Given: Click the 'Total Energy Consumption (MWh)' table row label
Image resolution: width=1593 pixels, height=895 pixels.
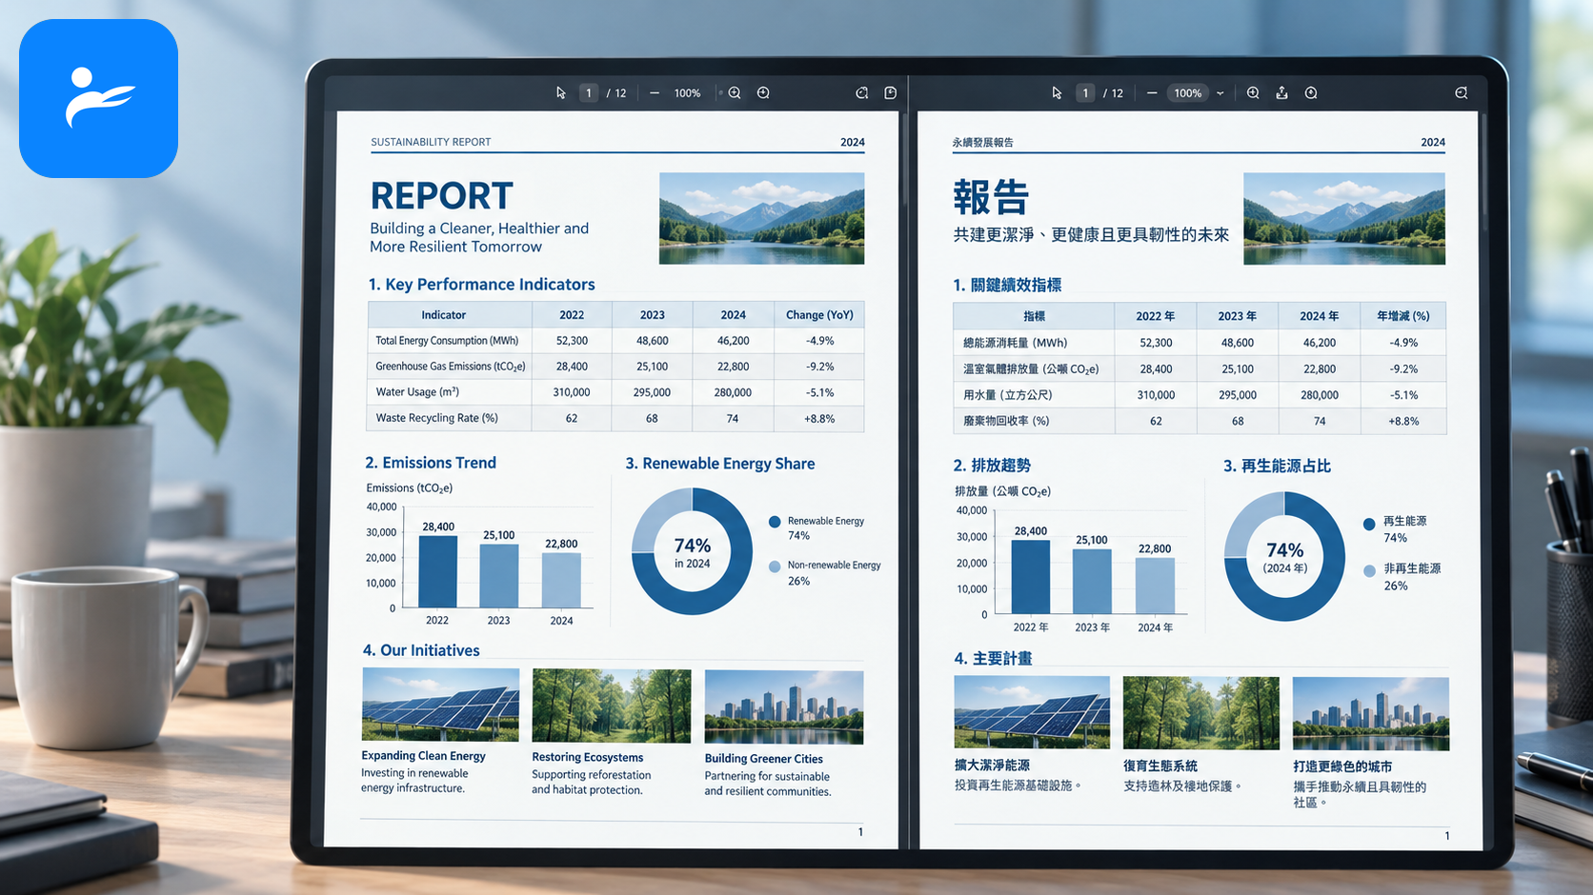Looking at the screenshot, I should pyautogui.click(x=447, y=341).
